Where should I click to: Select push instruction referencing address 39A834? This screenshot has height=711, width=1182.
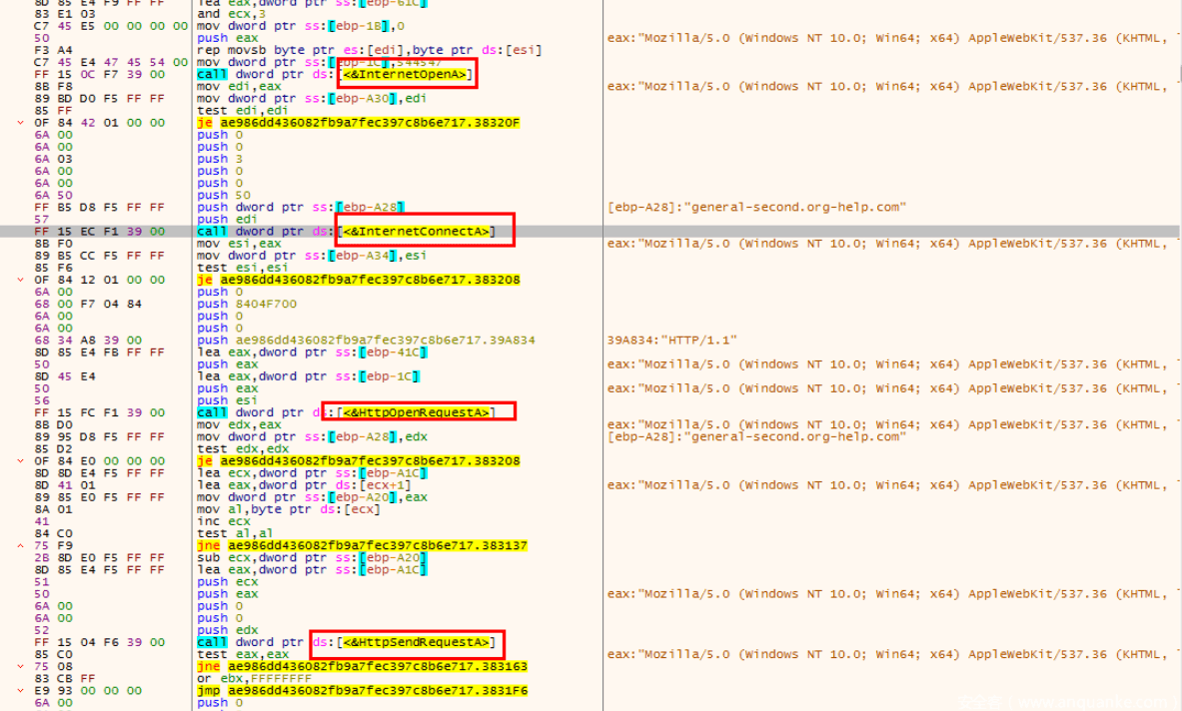tap(366, 340)
